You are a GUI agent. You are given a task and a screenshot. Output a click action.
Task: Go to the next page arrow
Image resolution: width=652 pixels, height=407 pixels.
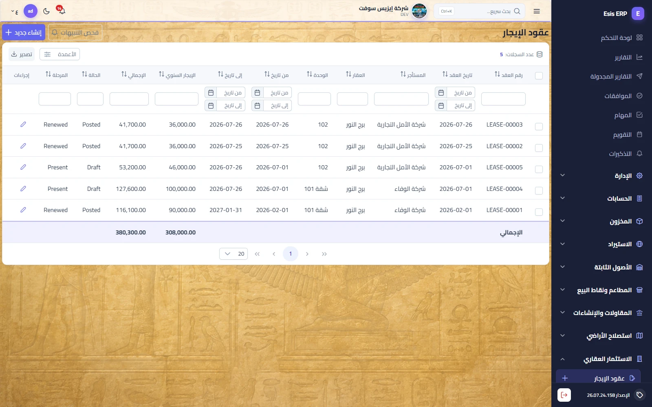tap(307, 254)
